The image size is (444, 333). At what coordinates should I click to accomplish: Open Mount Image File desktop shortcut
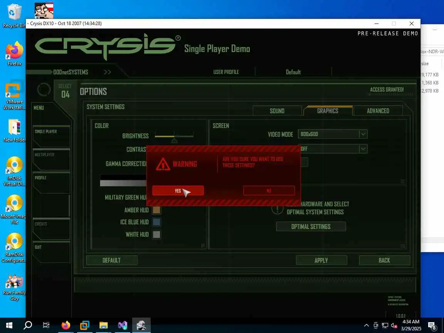coord(13,210)
